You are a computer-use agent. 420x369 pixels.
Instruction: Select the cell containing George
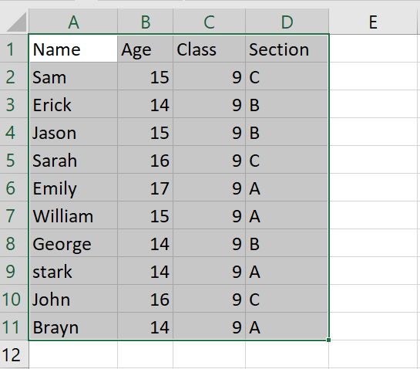[73, 244]
